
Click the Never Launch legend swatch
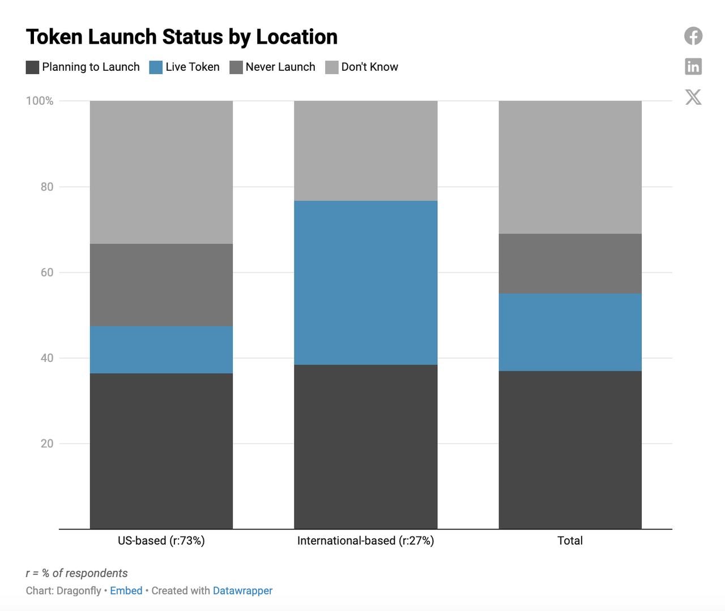(236, 67)
